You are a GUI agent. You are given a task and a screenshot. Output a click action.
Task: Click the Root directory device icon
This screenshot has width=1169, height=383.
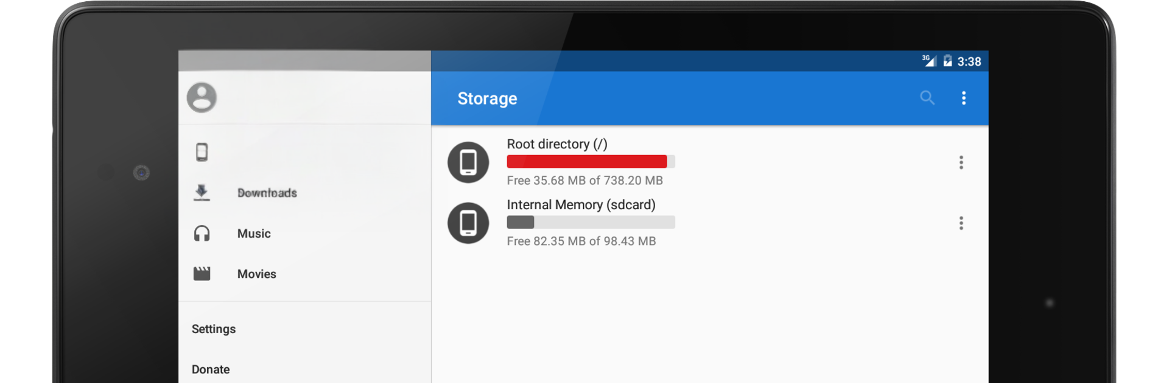click(x=468, y=162)
